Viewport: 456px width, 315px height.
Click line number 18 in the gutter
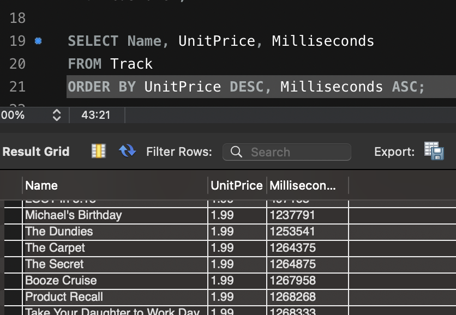(17, 18)
